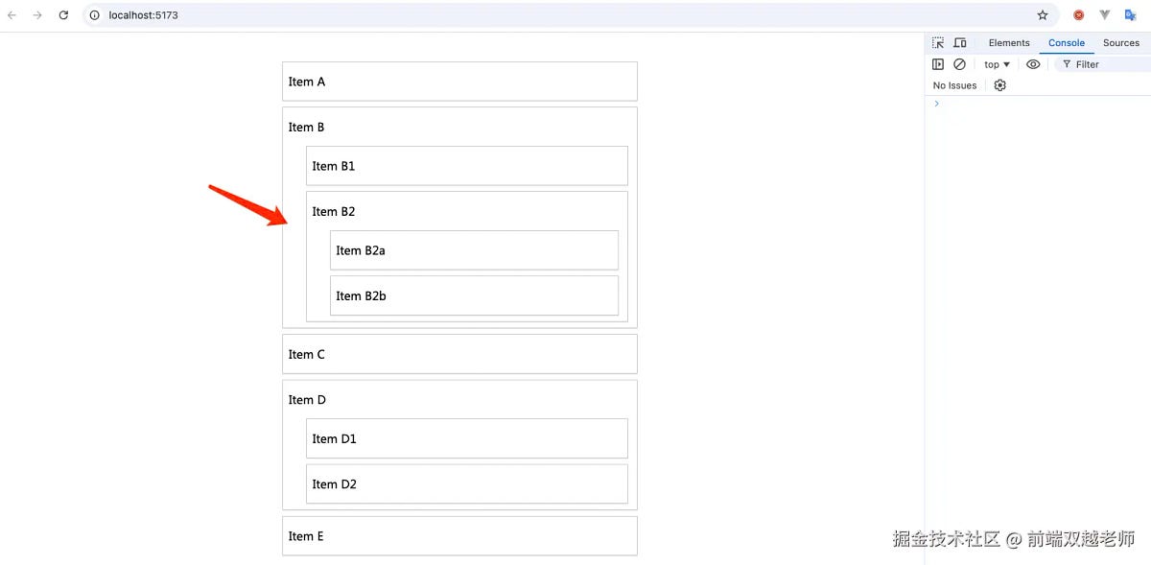Select the Item E list entry
The width and height of the screenshot is (1151, 565).
point(459,535)
